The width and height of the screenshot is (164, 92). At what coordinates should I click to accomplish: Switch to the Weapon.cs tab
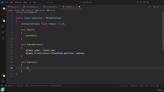click(13, 7)
